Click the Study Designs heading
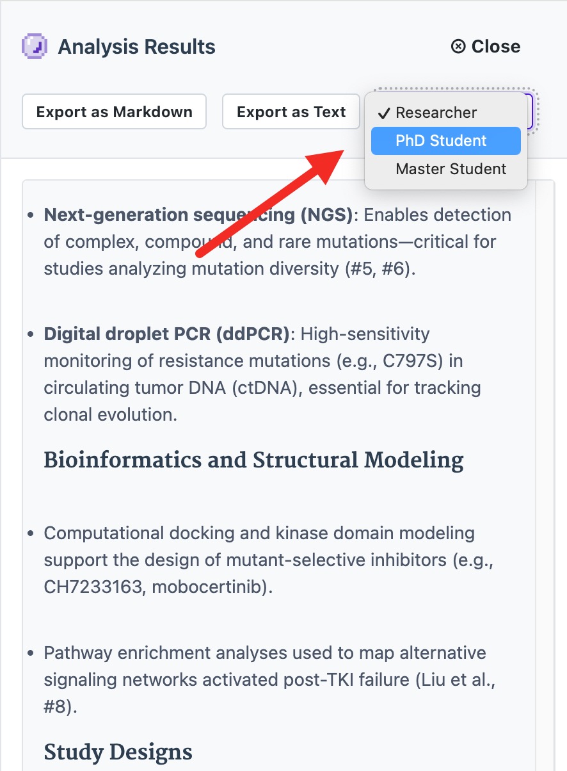 [x=118, y=751]
